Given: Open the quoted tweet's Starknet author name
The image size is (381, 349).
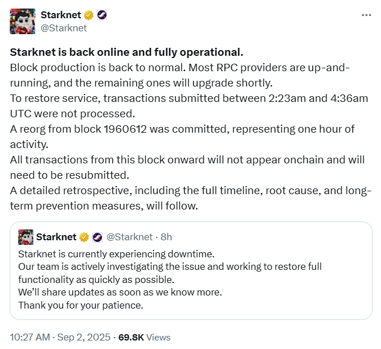Looking at the screenshot, I should click(56, 237).
